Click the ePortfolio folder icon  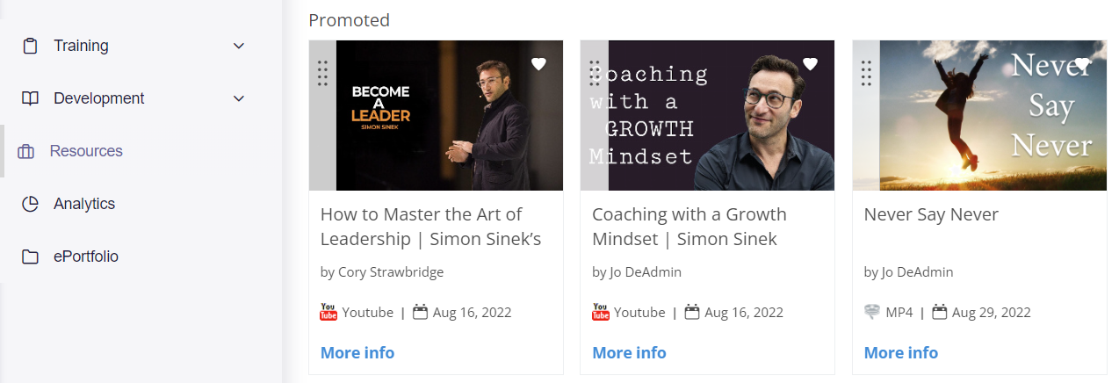[31, 257]
